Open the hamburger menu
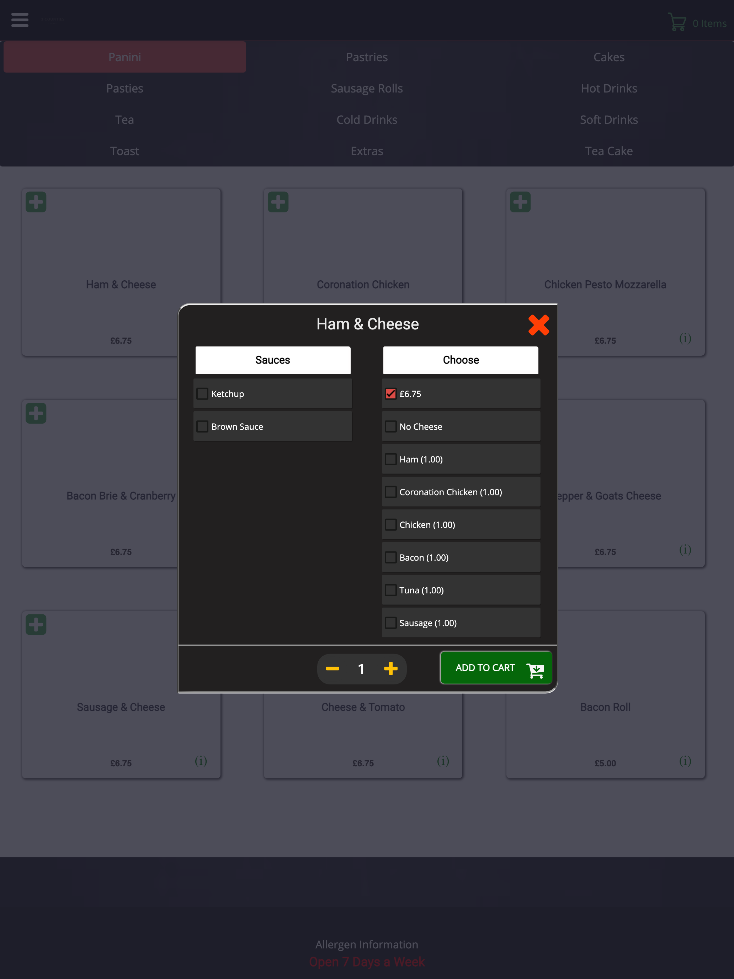 (x=20, y=20)
